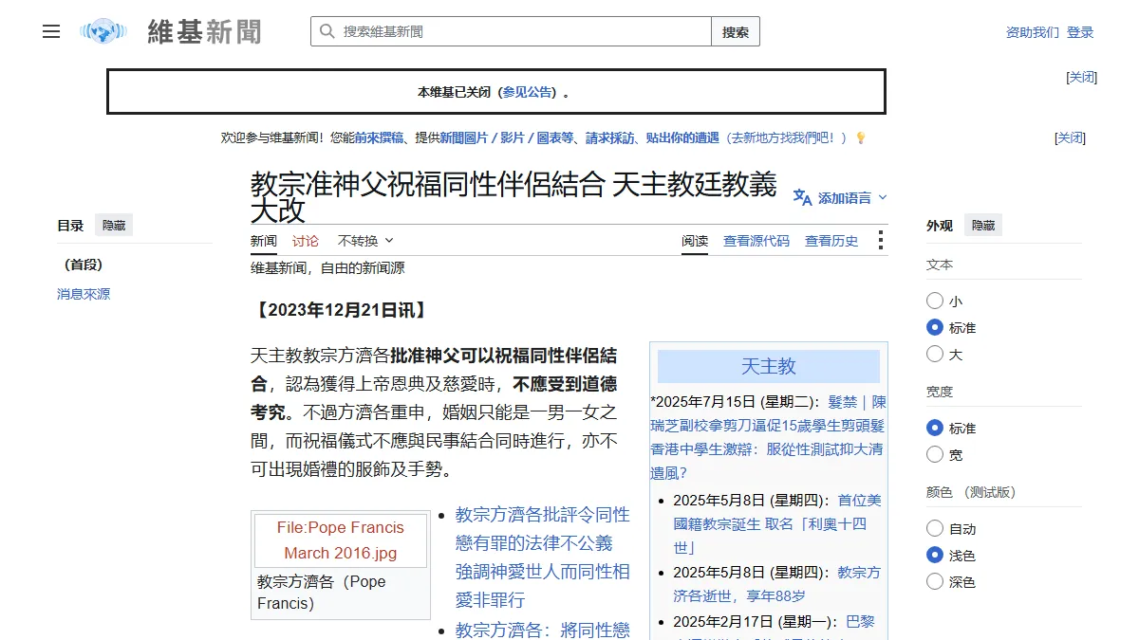1139x640 pixels.
Task: Hide the 外观 panel
Action: (x=983, y=225)
